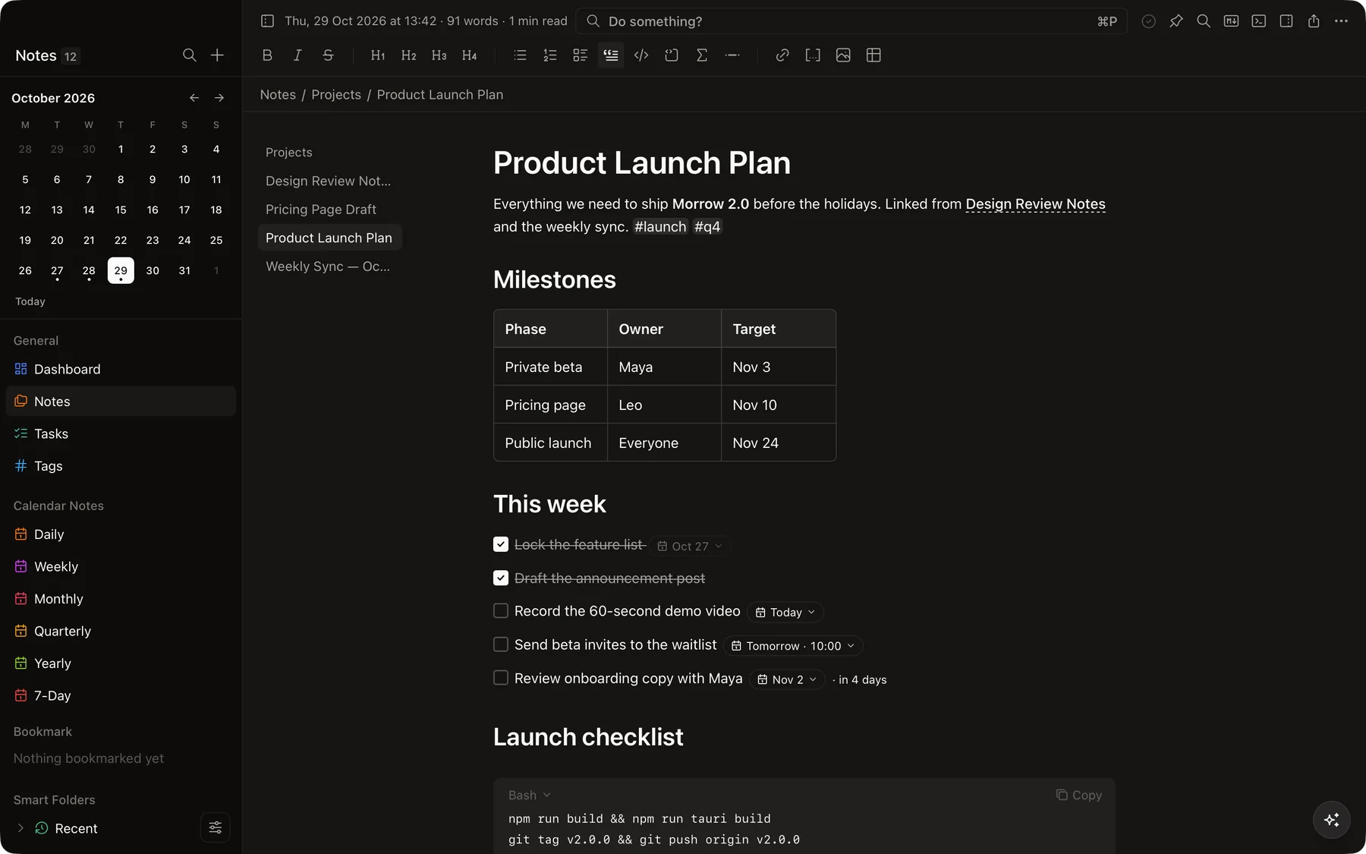This screenshot has height=854, width=1366.
Task: Open 7-Day calendar notes
Action: [x=121, y=695]
